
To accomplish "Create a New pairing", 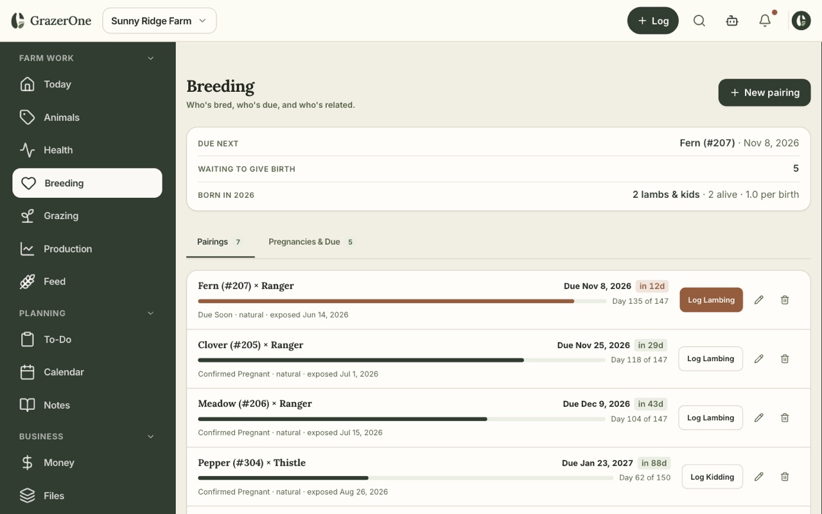I will coord(764,93).
